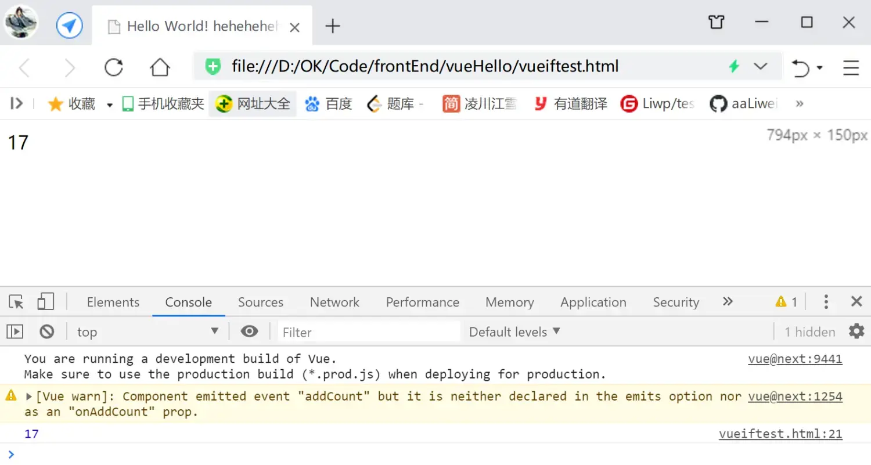The width and height of the screenshot is (871, 465).
Task: Switch to the Security tab
Action: (x=676, y=302)
